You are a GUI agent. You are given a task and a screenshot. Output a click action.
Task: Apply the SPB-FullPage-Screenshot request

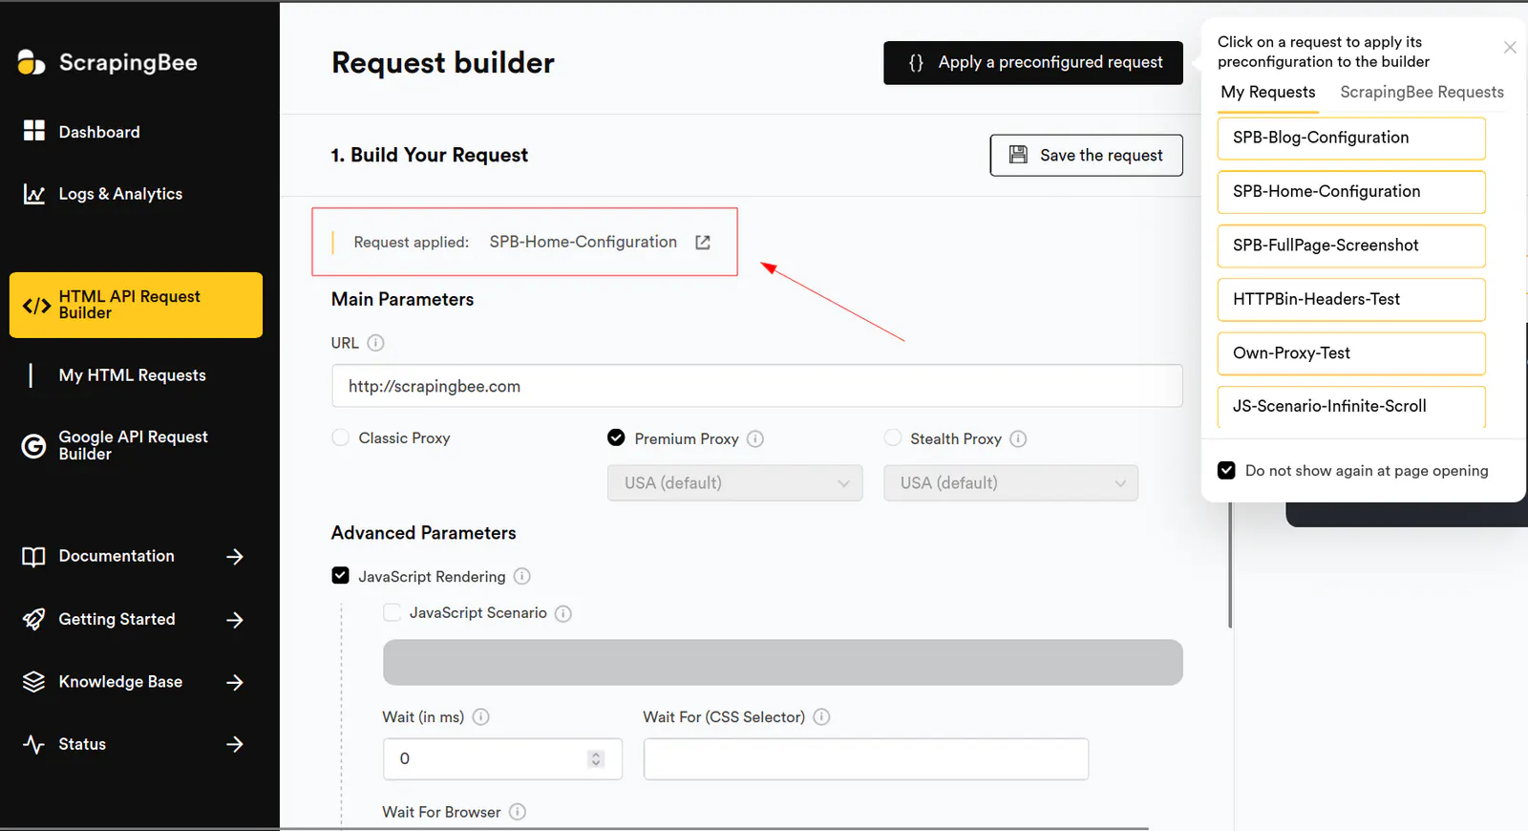point(1351,245)
